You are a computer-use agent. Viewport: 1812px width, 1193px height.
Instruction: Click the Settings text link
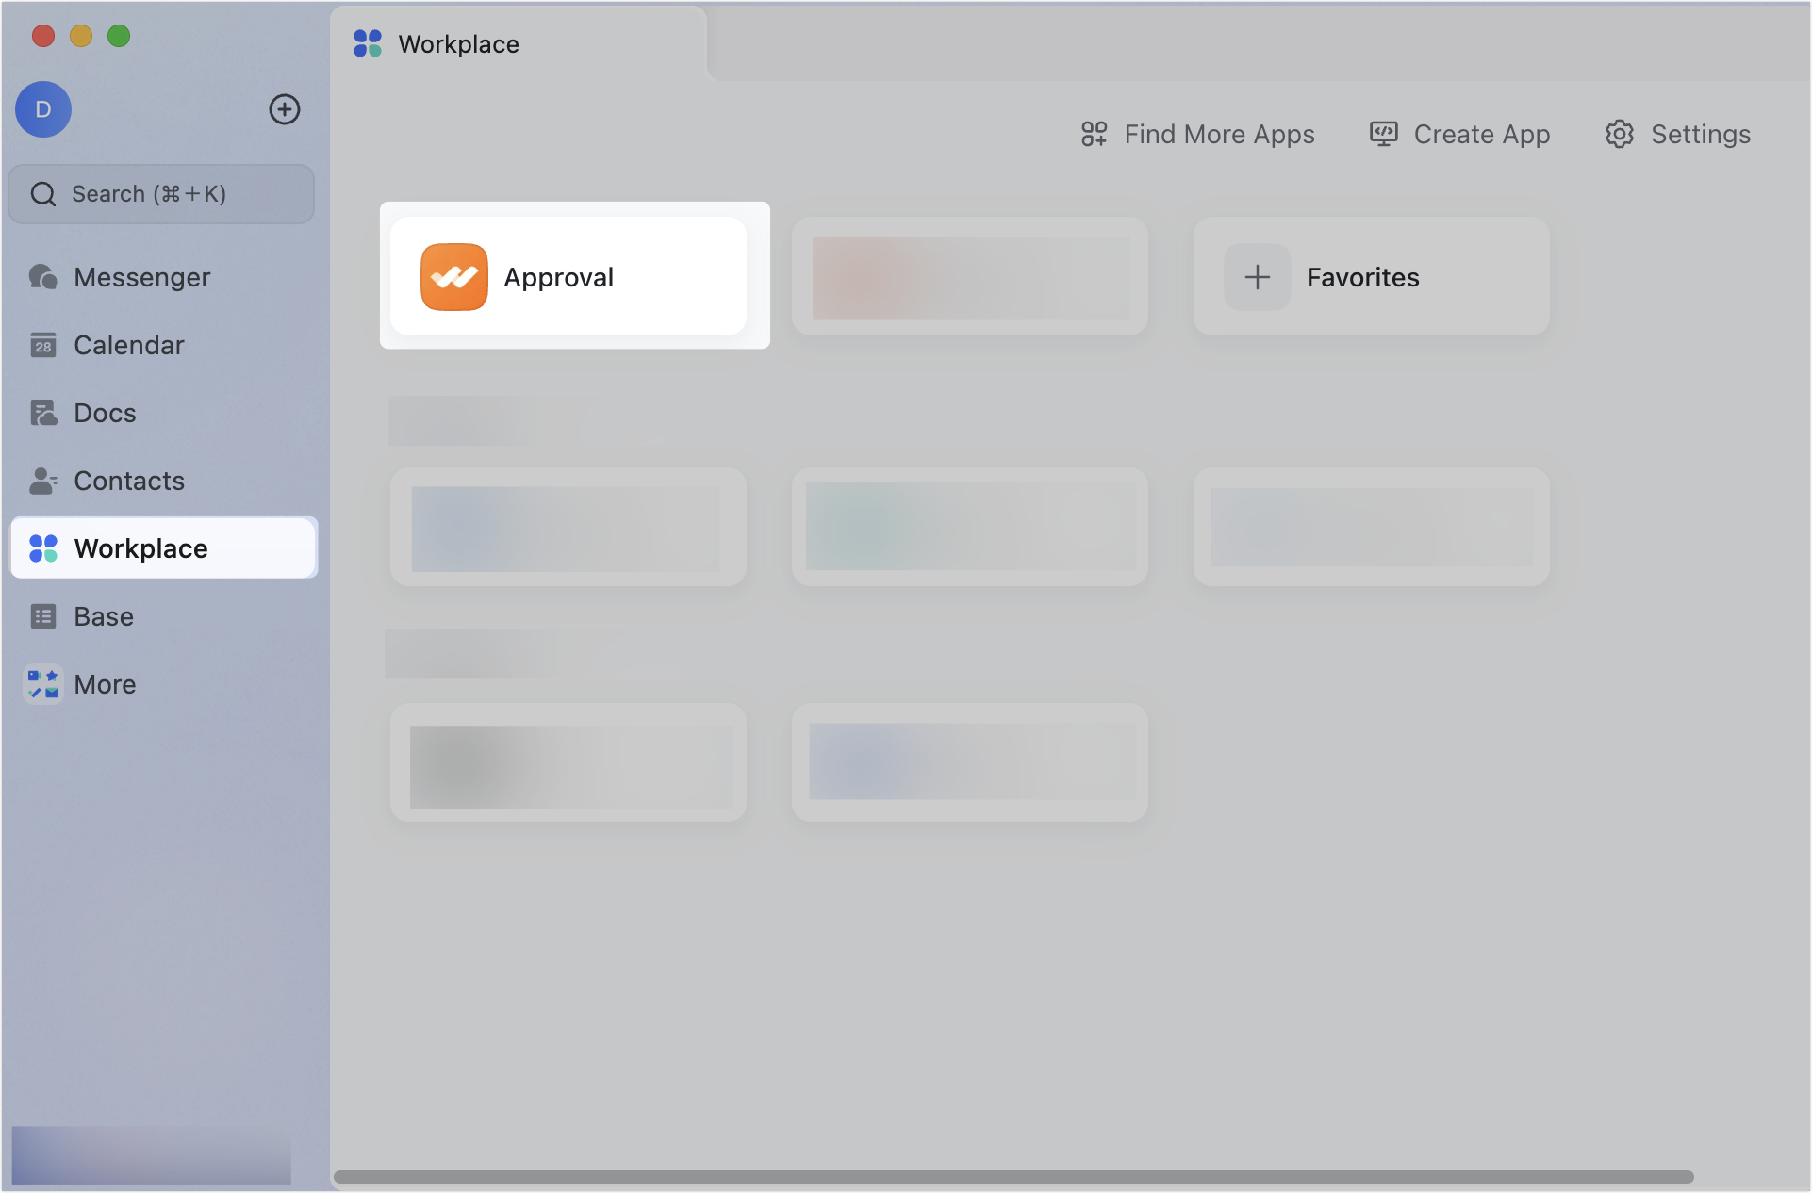[x=1700, y=134]
